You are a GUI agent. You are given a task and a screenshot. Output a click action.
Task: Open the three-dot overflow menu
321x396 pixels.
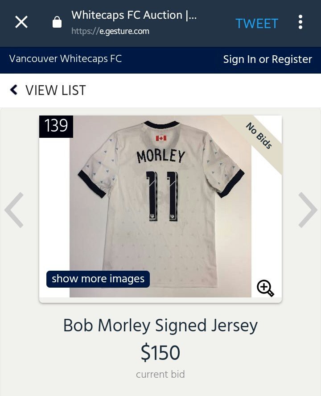pos(300,22)
